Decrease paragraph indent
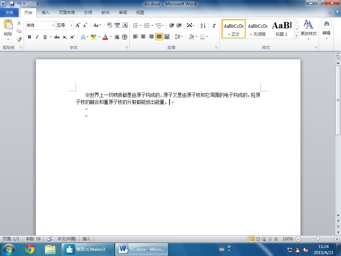341x256 pixels. click(171, 25)
